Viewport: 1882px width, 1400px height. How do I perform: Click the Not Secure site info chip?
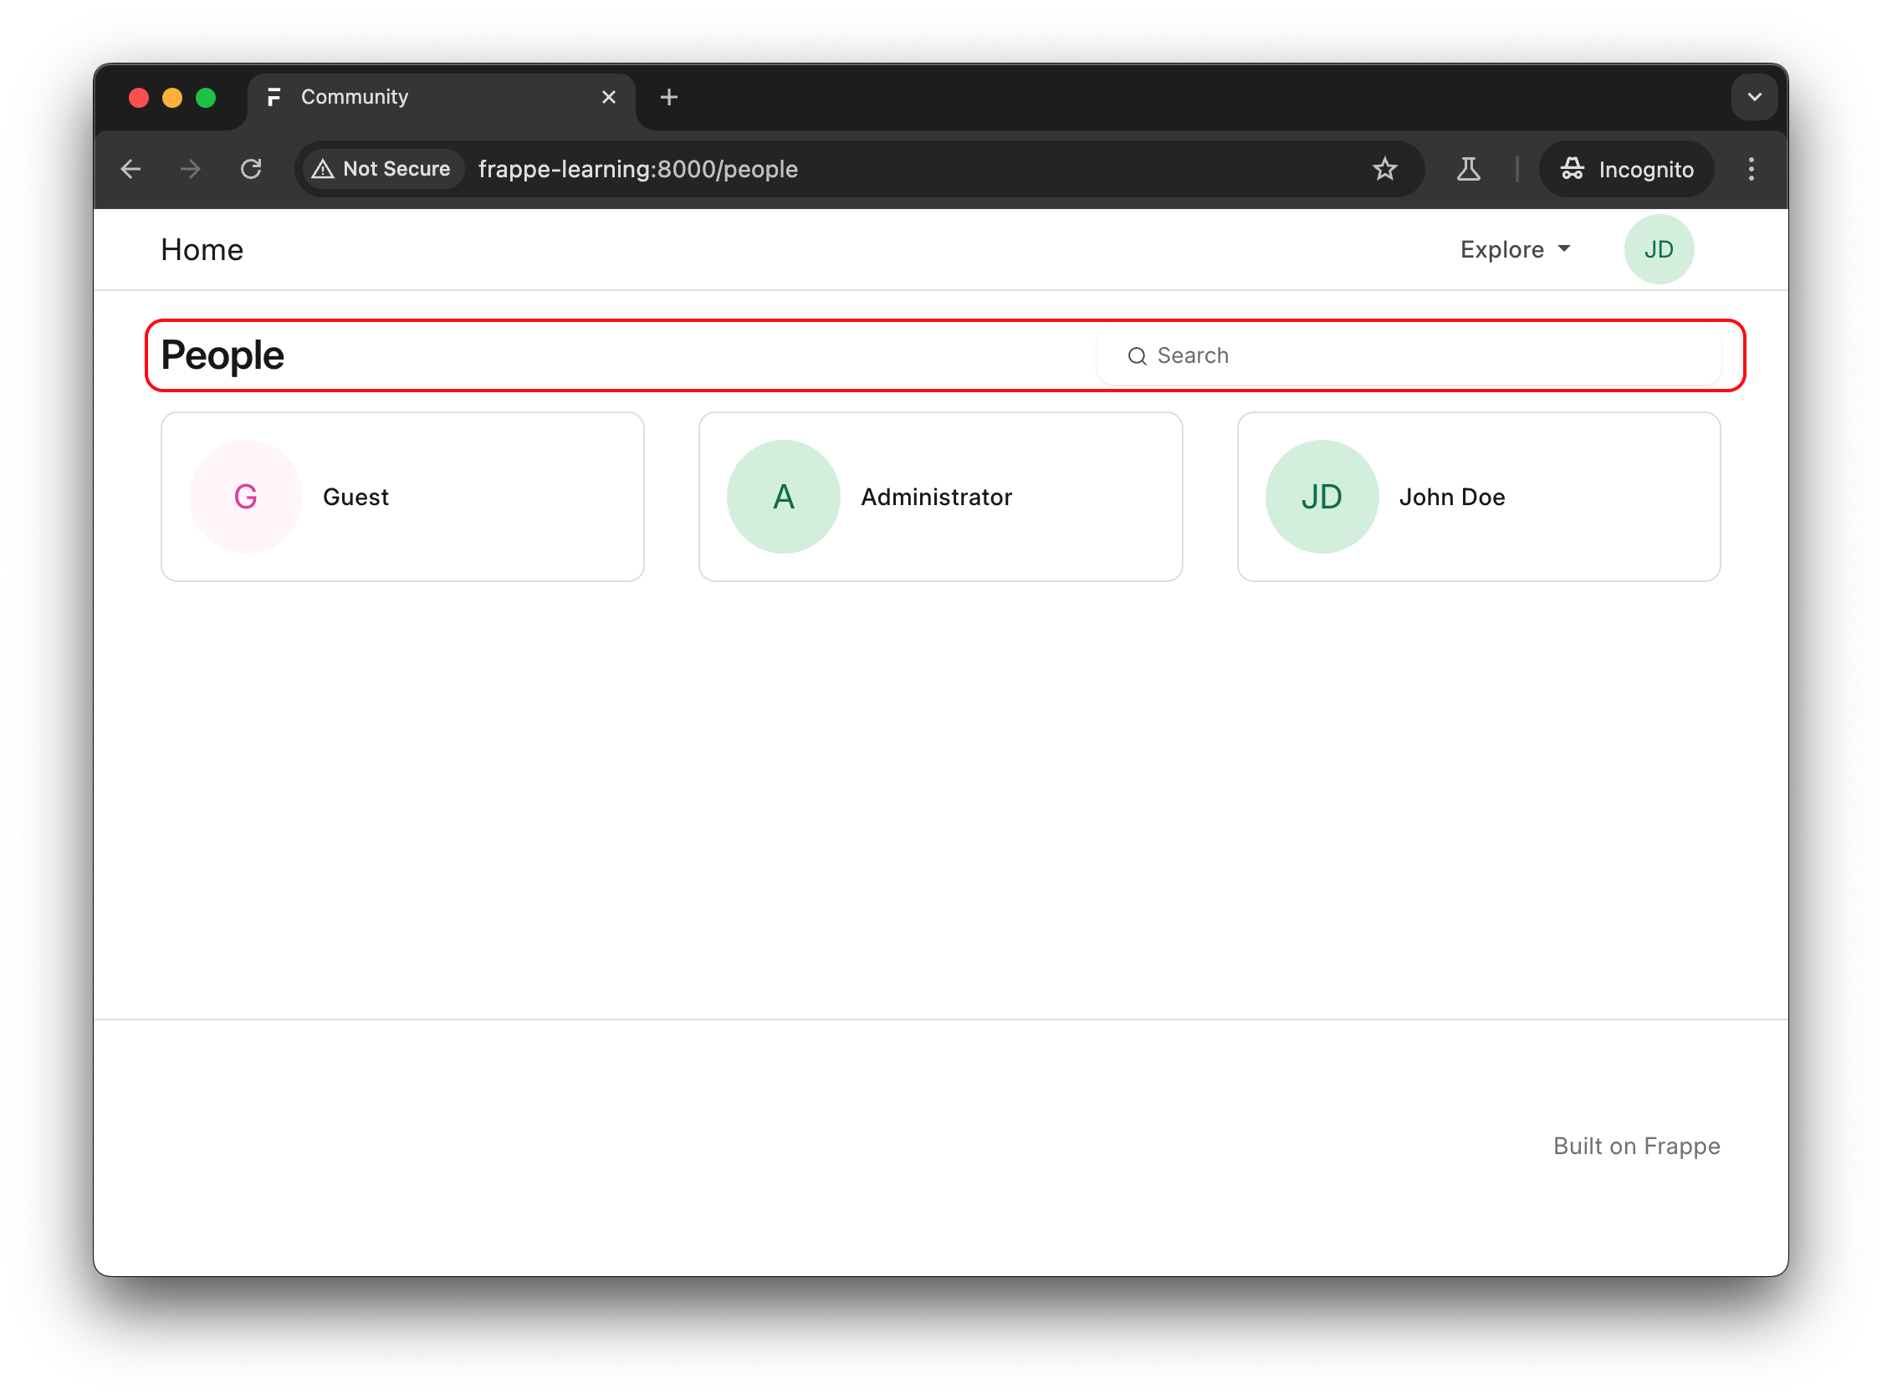coord(382,170)
